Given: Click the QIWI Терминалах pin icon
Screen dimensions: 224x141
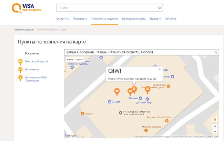Looking at the screenshot, I should point(20,78).
